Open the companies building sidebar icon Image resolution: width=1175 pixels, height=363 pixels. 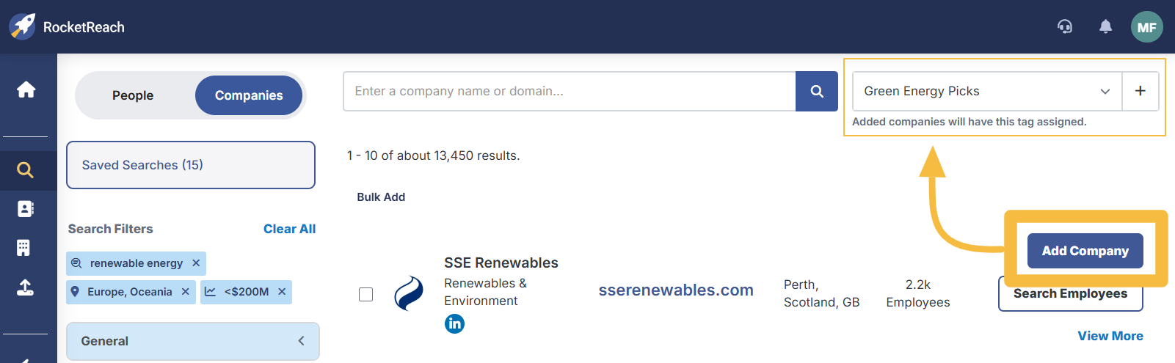pos(23,248)
